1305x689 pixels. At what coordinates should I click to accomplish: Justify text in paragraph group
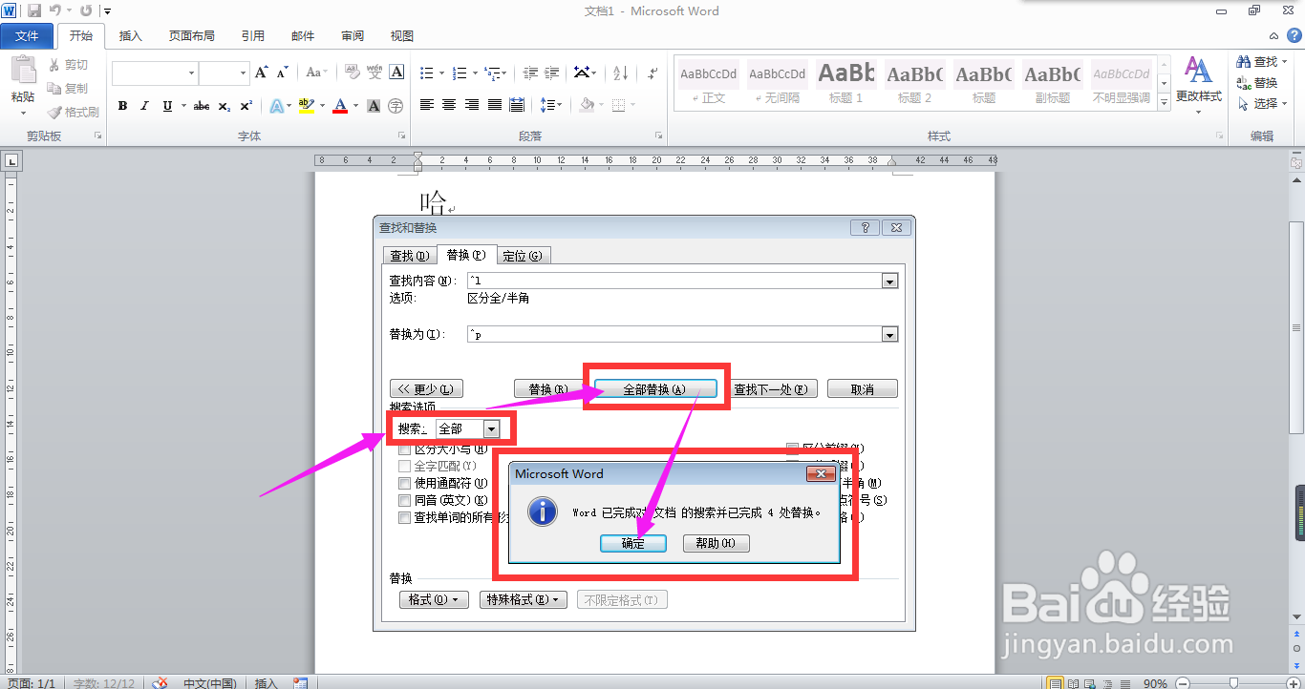494,105
